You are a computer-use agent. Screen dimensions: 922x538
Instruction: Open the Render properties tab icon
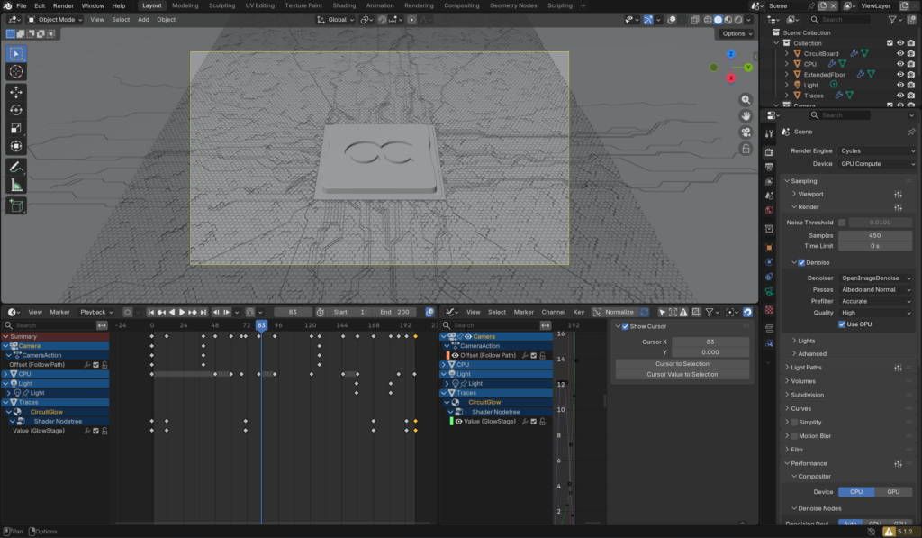(769, 152)
